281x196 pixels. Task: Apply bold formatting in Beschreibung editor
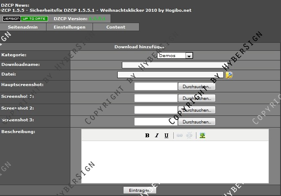[147, 136]
